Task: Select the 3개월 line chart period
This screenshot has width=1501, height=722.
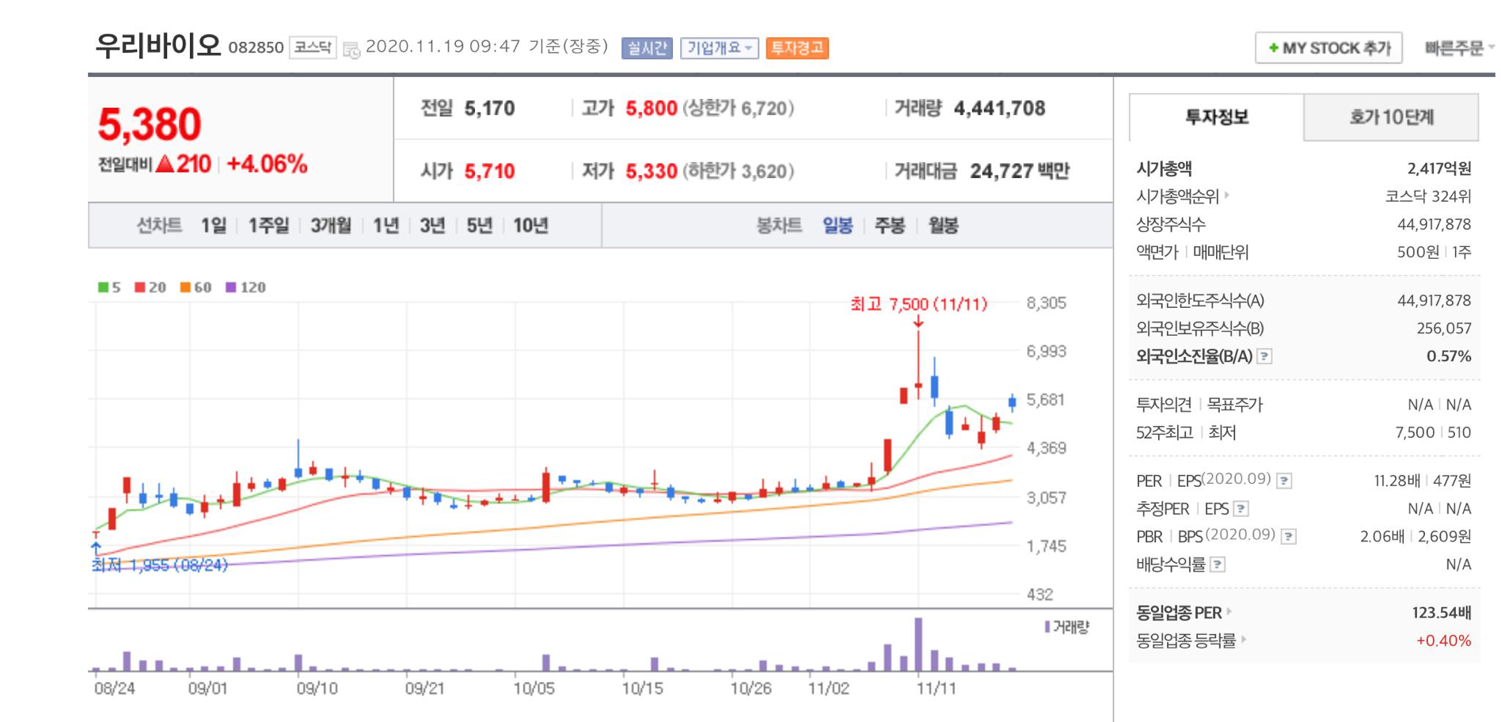Action: tap(331, 226)
